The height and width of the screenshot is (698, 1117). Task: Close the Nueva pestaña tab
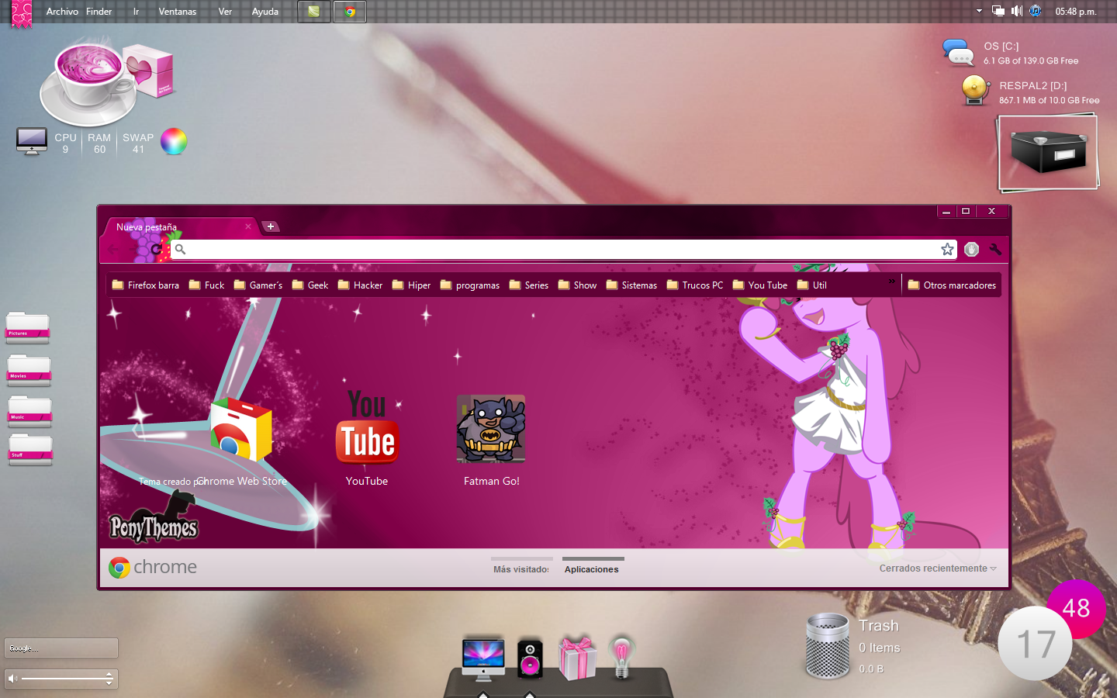[x=248, y=226]
